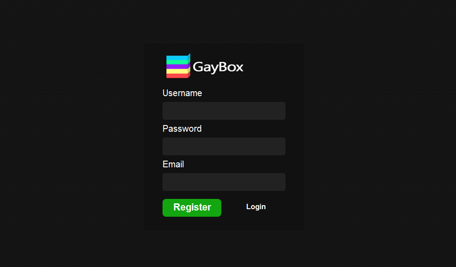Focus the Username input field
Viewport: 456px width, 267px height.
point(224,111)
